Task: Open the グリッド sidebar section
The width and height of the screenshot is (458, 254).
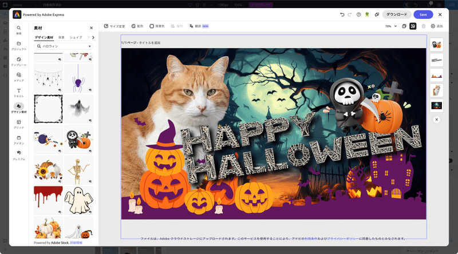Action: [19, 124]
